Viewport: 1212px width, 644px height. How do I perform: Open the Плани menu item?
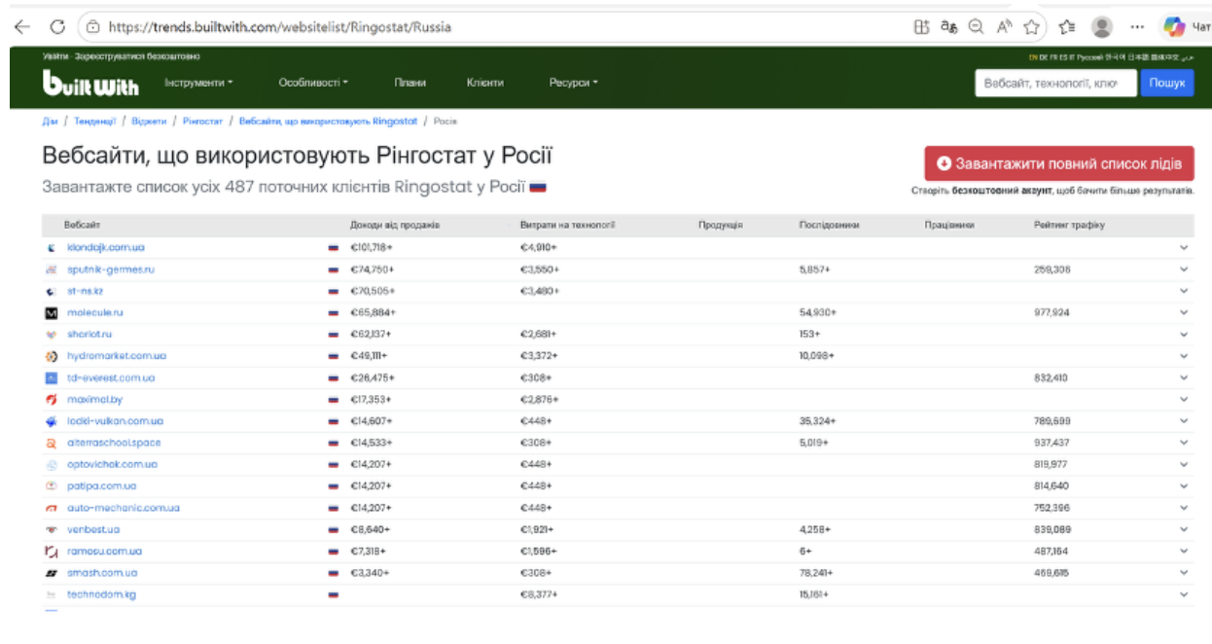(410, 83)
